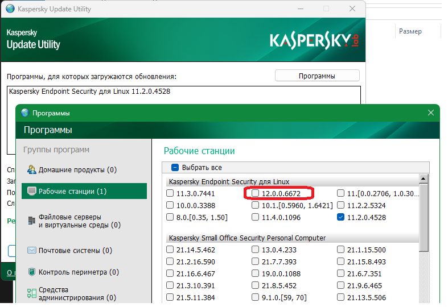
Task: Check version 11.4.0.1096
Action: pyautogui.click(x=255, y=217)
